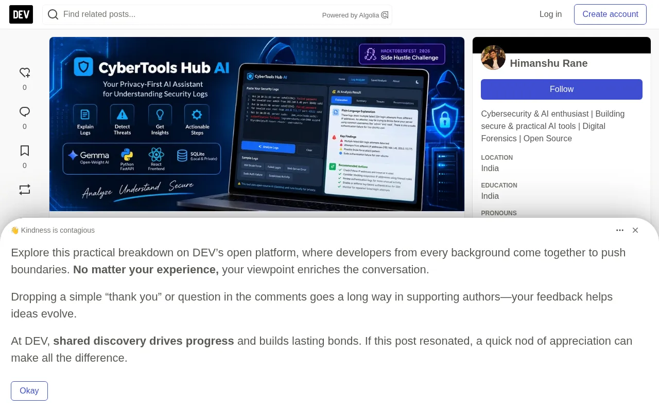Click the search magnifier icon
The image size is (659, 411).
[53, 14]
